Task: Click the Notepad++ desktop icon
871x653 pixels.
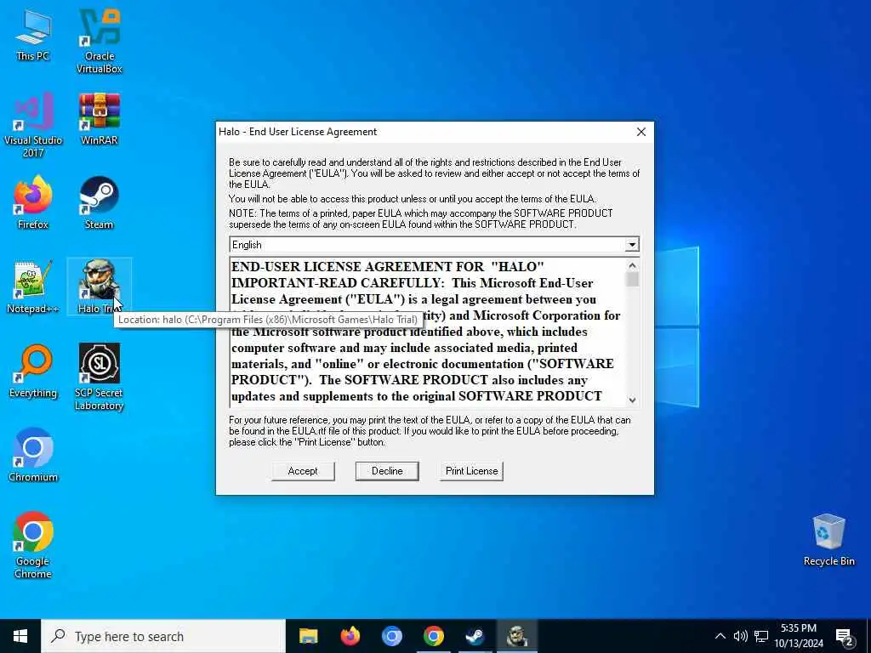Action: [33, 287]
